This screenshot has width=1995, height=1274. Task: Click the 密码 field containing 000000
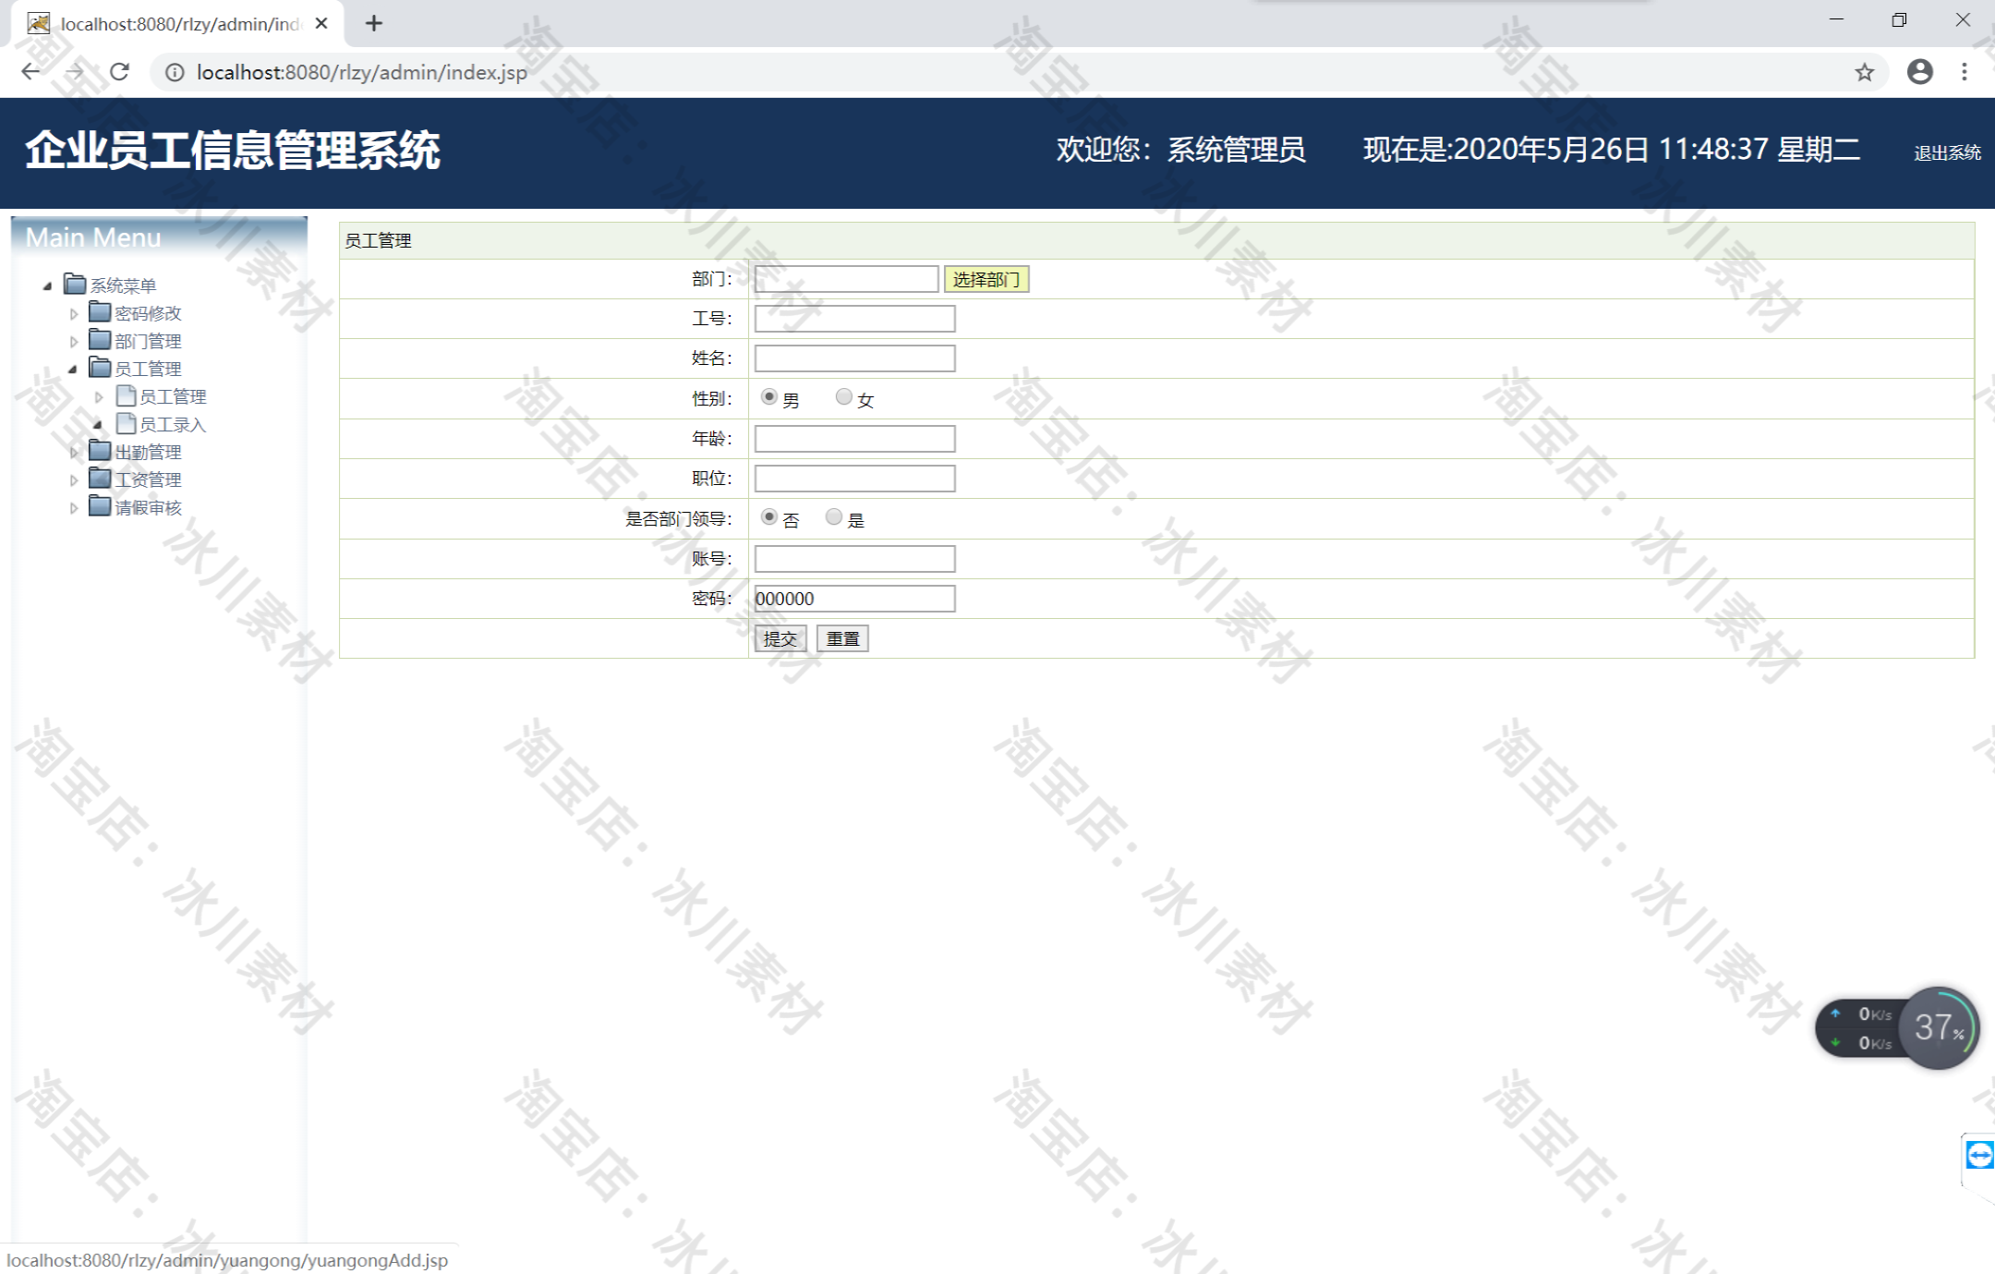click(854, 599)
